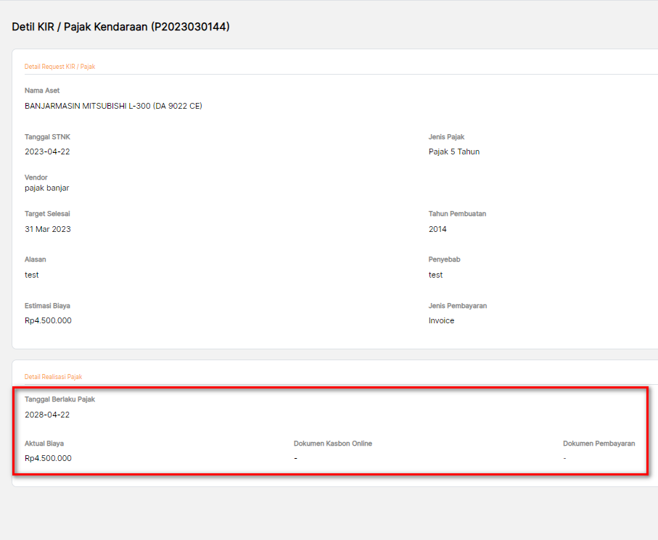The height and width of the screenshot is (540, 658).
Task: Click the Target Selesai date 31 Mar 2023
Action: (48, 229)
